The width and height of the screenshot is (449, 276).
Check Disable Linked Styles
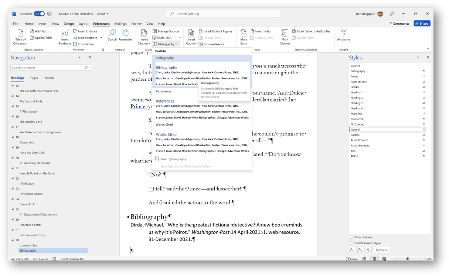pos(350,243)
